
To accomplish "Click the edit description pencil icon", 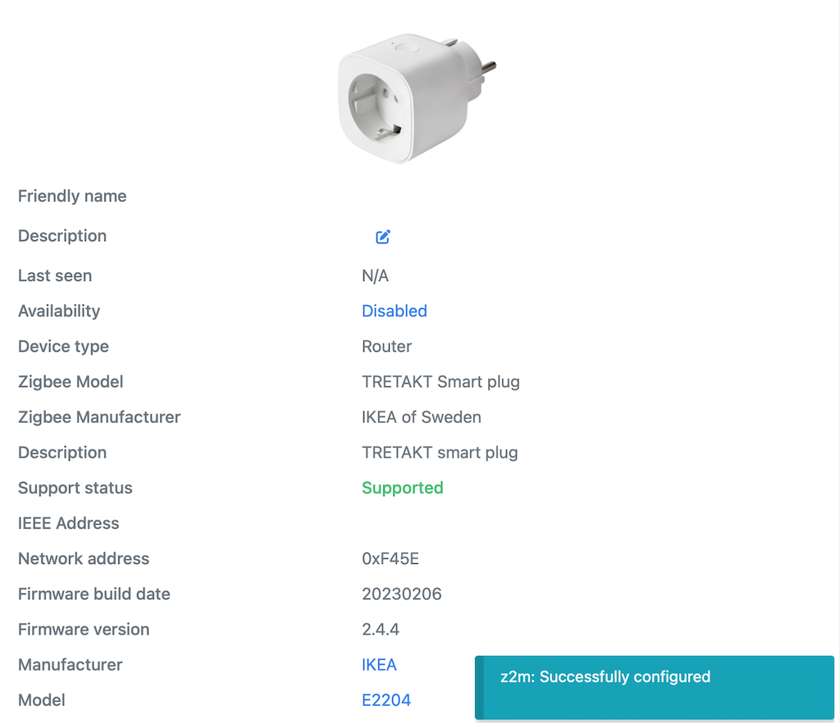I will coord(383,237).
